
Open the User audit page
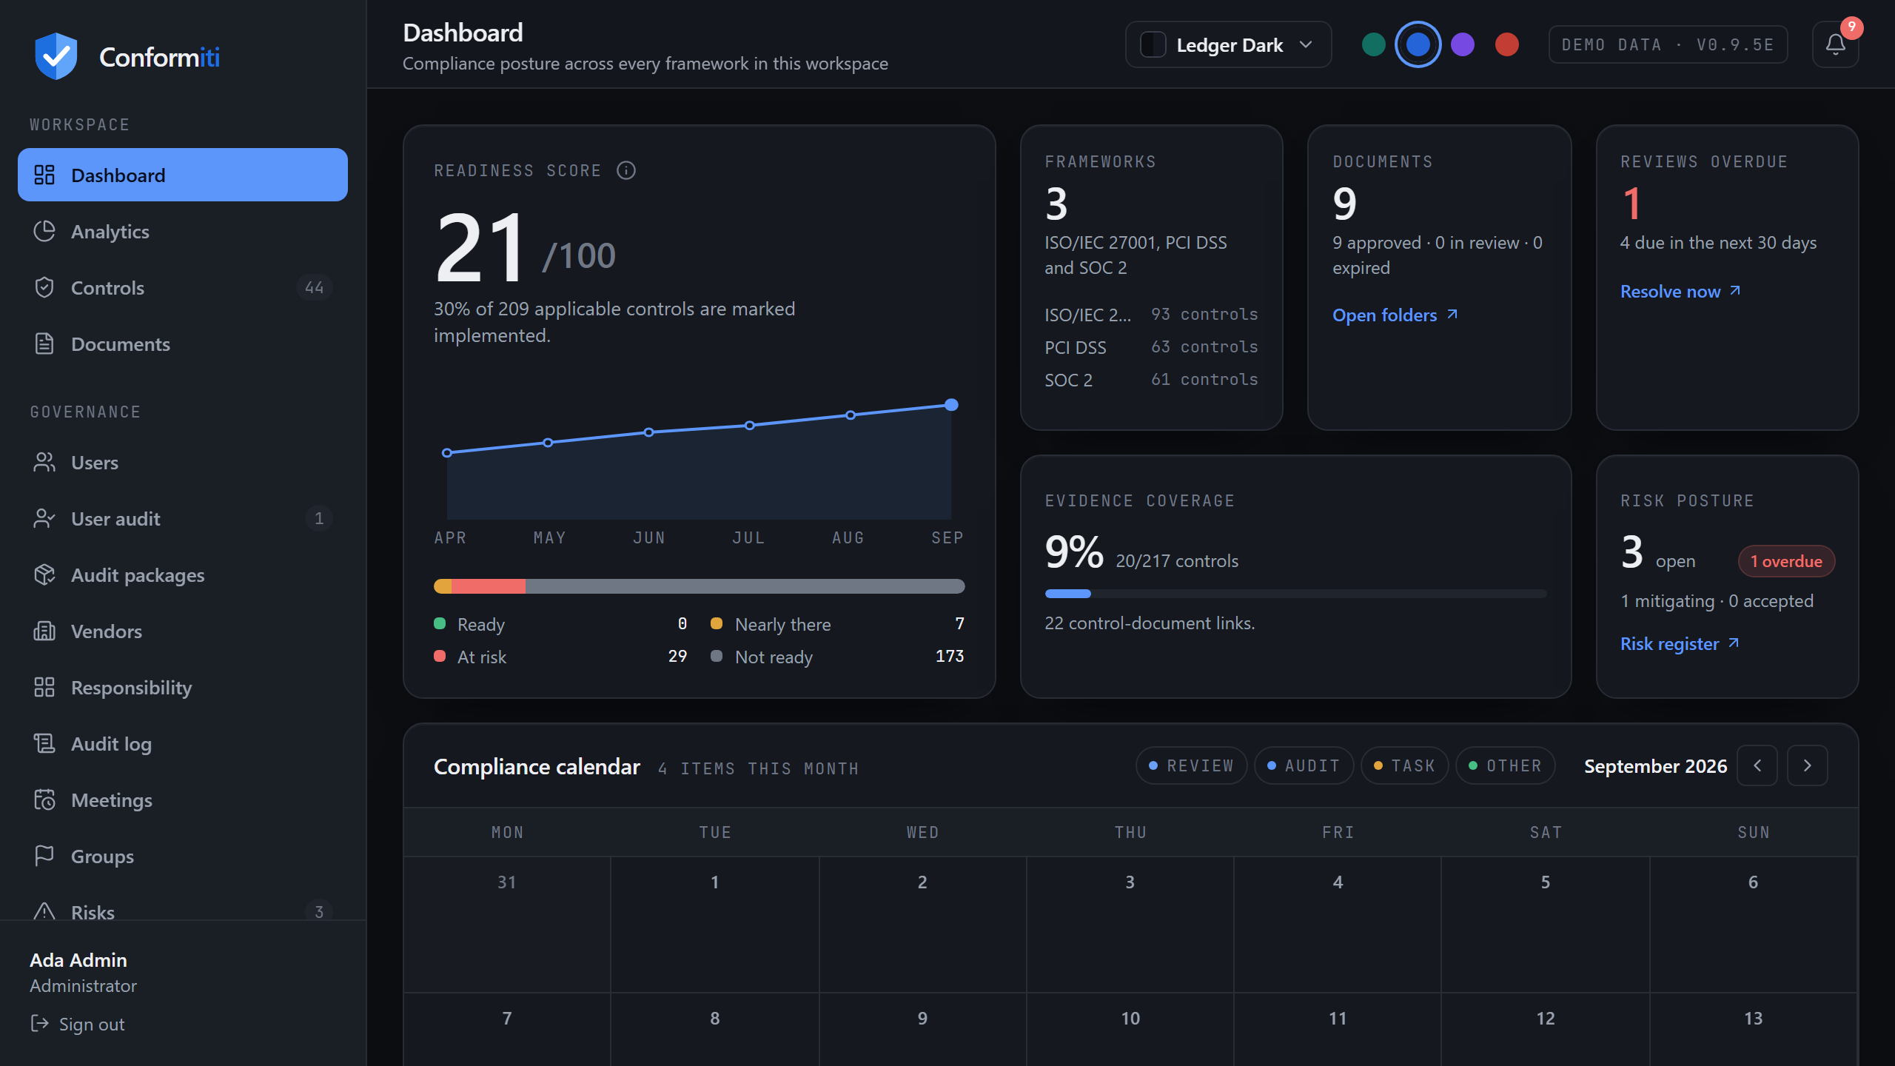[183, 518]
